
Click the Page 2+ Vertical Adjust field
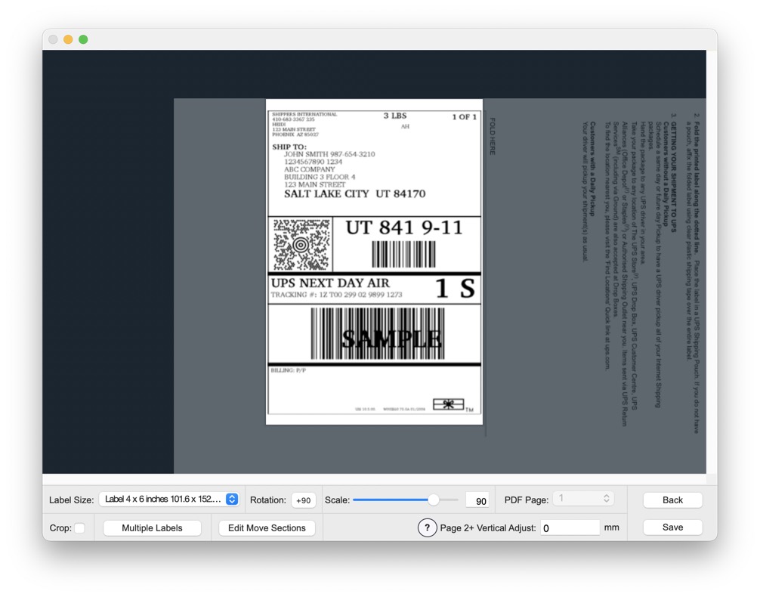point(570,527)
